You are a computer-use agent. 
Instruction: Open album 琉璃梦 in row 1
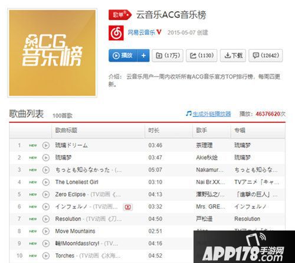[x=242, y=145]
